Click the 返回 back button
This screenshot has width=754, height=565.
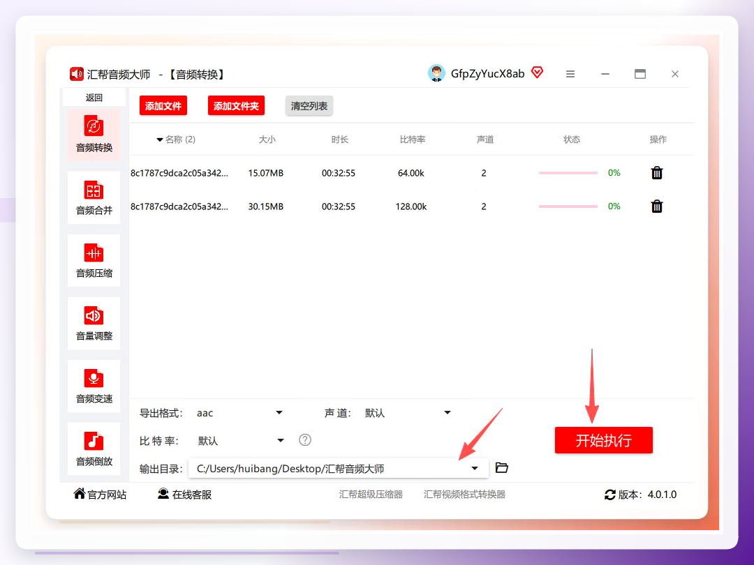[94, 98]
